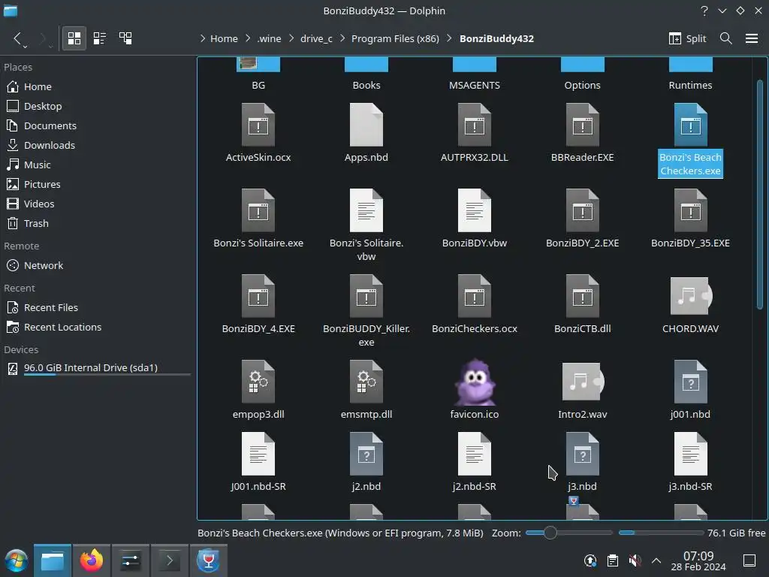Select empop3.dll file icon
This screenshot has height=577, width=769.
click(x=258, y=382)
